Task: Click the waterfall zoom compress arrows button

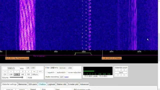Action: pyautogui.click(x=118, y=75)
